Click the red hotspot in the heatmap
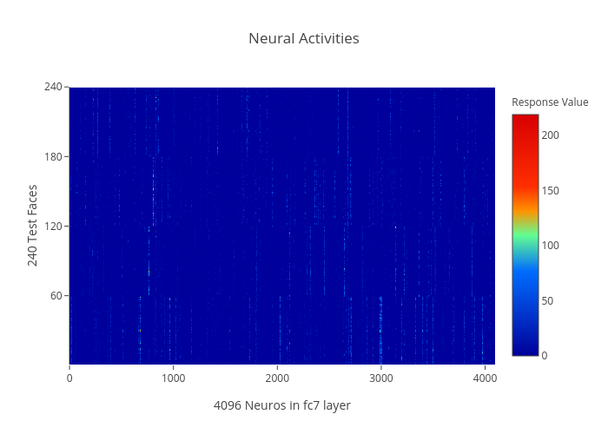 154,224
